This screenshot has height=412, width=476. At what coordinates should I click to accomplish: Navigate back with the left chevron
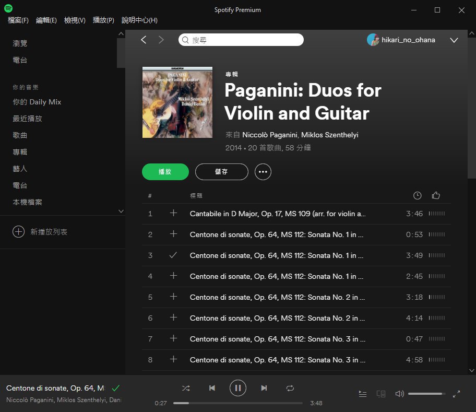(144, 40)
